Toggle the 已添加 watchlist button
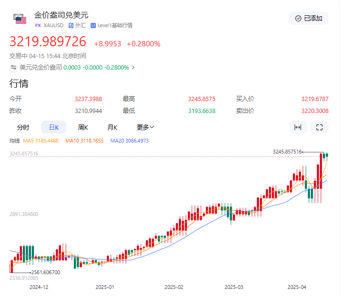Viewport: 340px width, 298px height. pos(309,19)
